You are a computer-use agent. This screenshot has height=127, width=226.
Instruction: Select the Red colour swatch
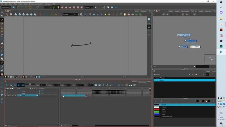tap(156, 110)
